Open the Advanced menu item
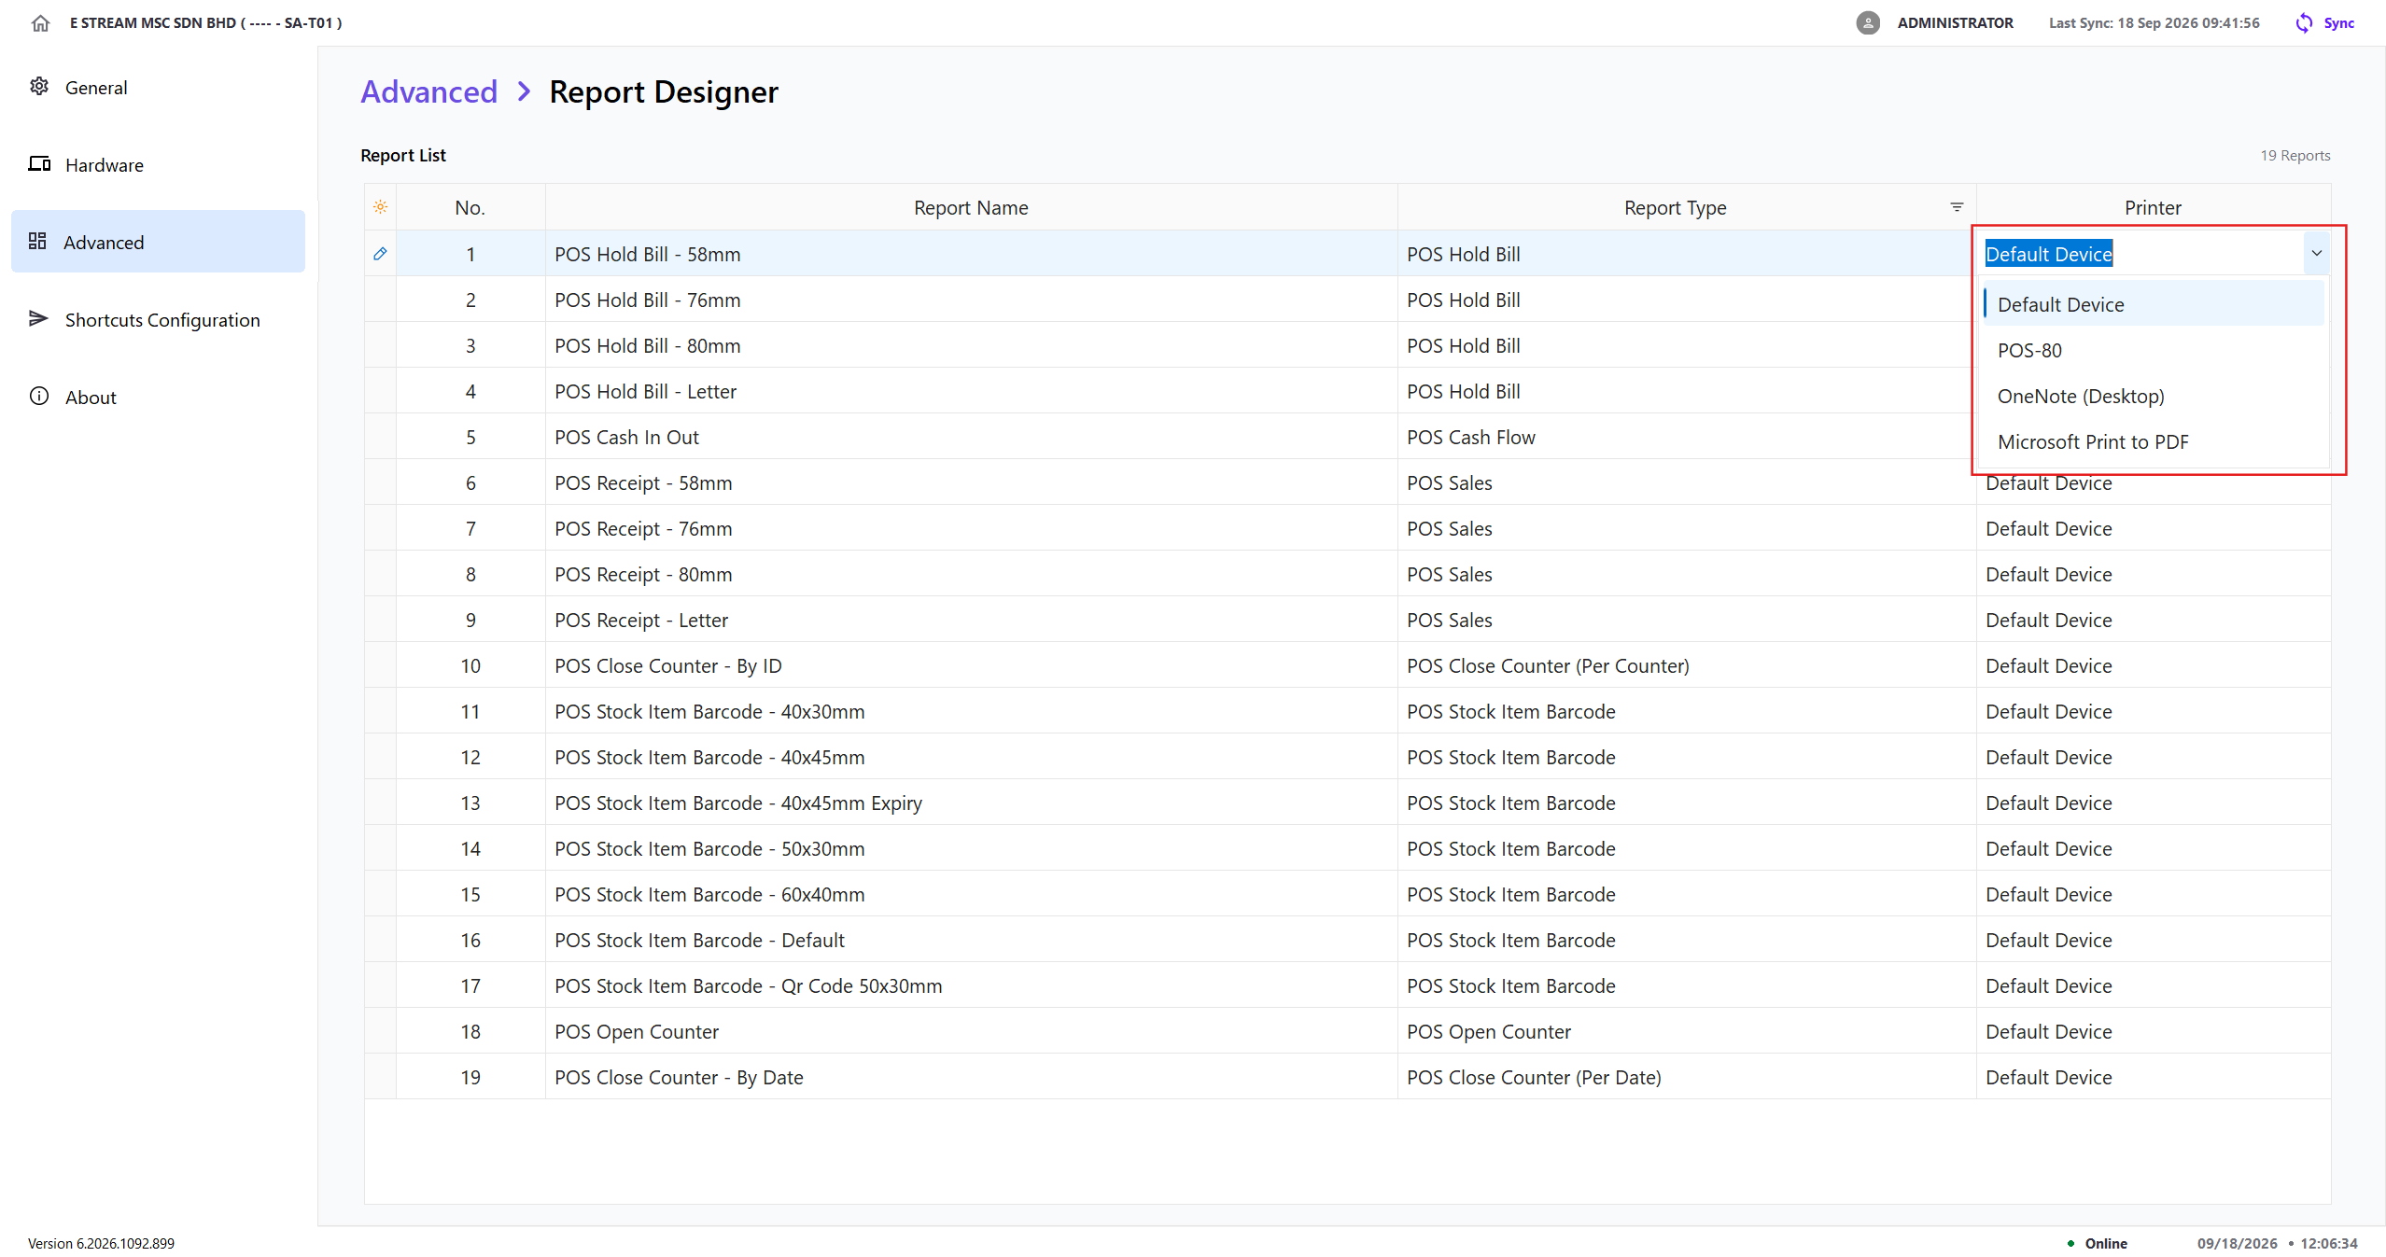2386x1257 pixels. point(158,242)
